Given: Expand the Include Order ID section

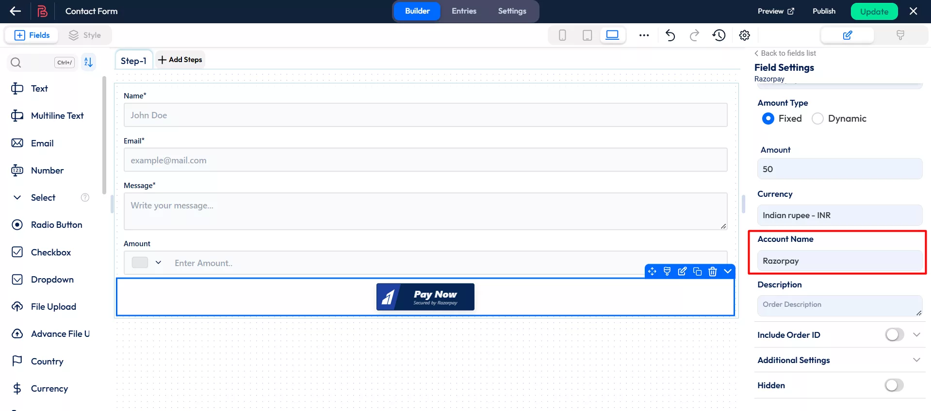Looking at the screenshot, I should pyautogui.click(x=916, y=335).
